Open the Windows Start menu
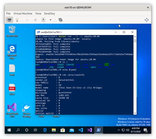The height and width of the screenshot is (139, 156). (9, 130)
